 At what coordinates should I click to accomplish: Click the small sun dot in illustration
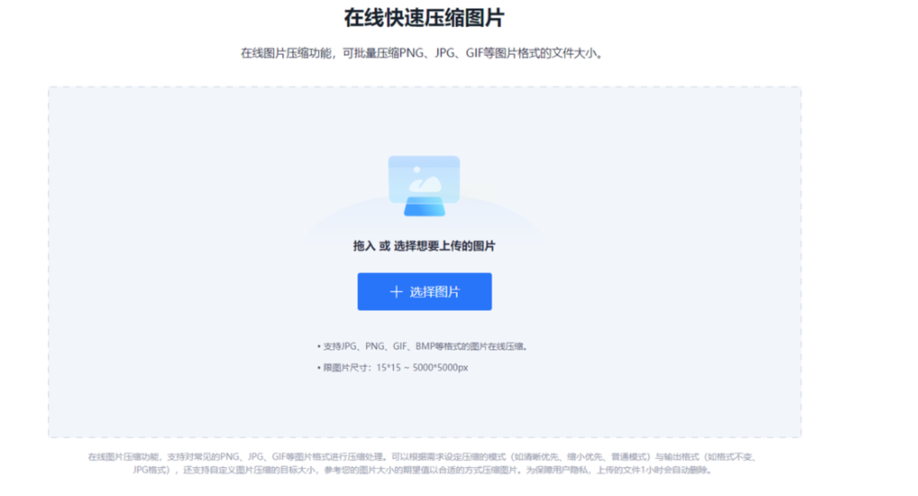(x=416, y=169)
